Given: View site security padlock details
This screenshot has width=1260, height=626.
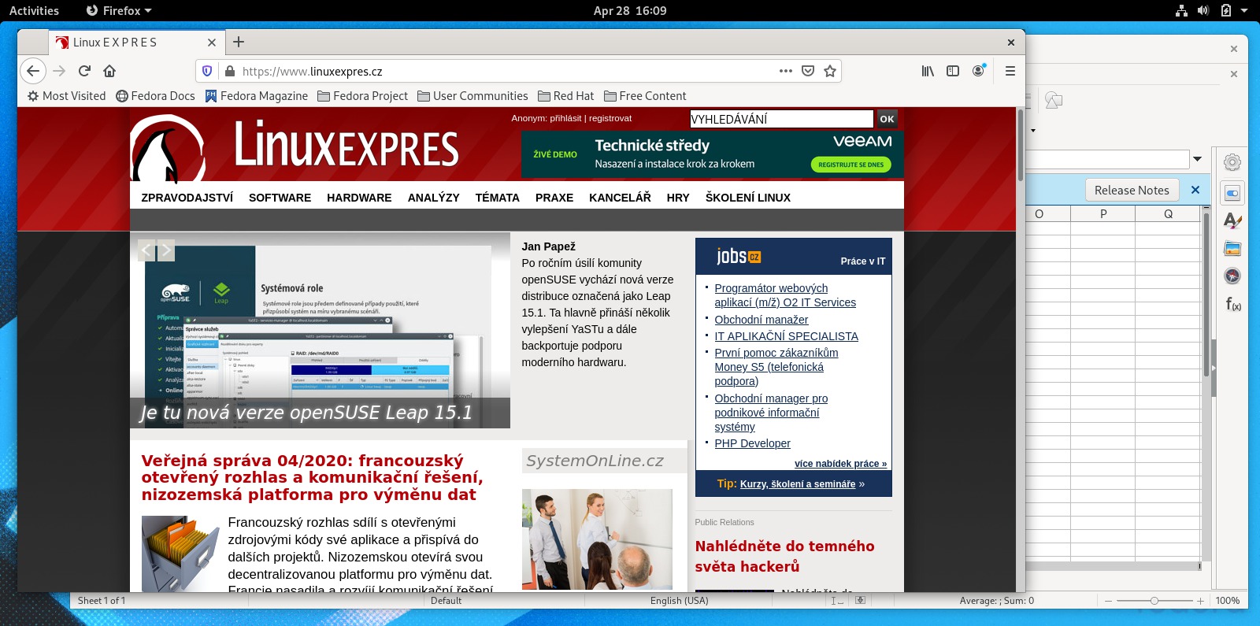Looking at the screenshot, I should [230, 71].
